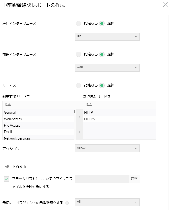
Task: Select '指定なし' for 送信インターフェース
Action: (78, 23)
